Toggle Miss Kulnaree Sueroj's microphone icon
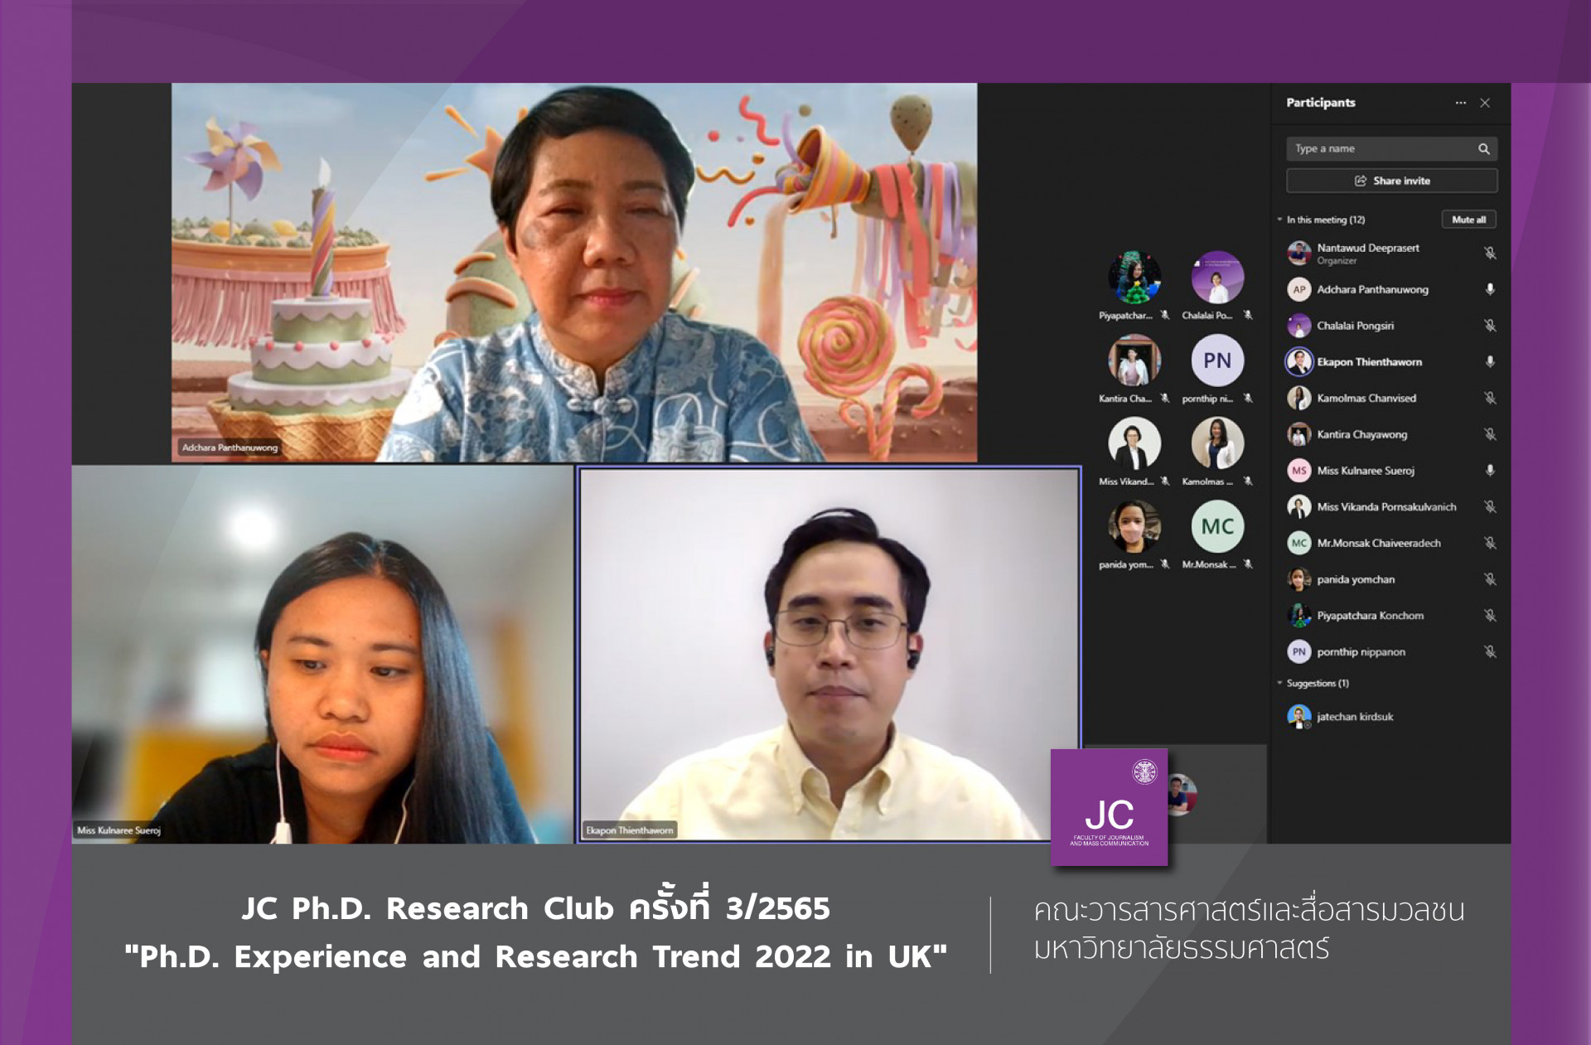The width and height of the screenshot is (1591, 1045). point(1489,471)
